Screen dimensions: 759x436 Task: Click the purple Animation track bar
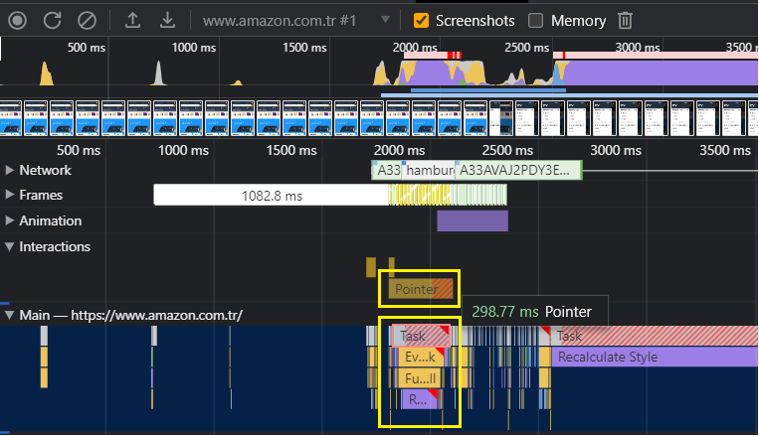472,220
